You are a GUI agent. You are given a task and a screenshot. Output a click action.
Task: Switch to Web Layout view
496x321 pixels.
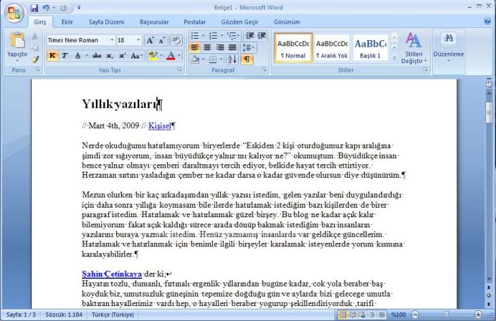click(362, 315)
